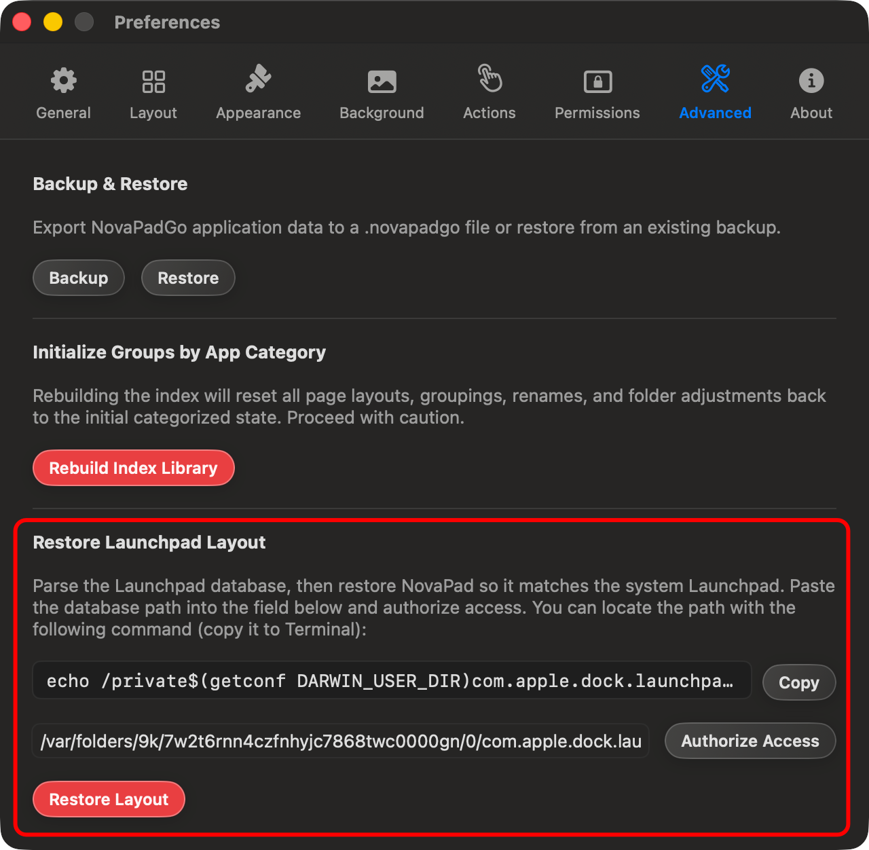Screen dimensions: 869x850
Task: Switch to the Layout tab label
Action: [153, 113]
